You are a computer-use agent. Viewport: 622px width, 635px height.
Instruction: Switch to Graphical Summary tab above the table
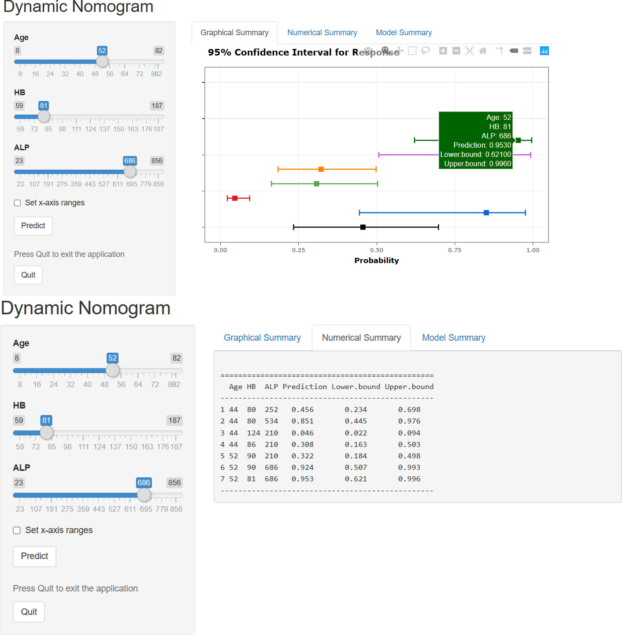pyautogui.click(x=262, y=338)
